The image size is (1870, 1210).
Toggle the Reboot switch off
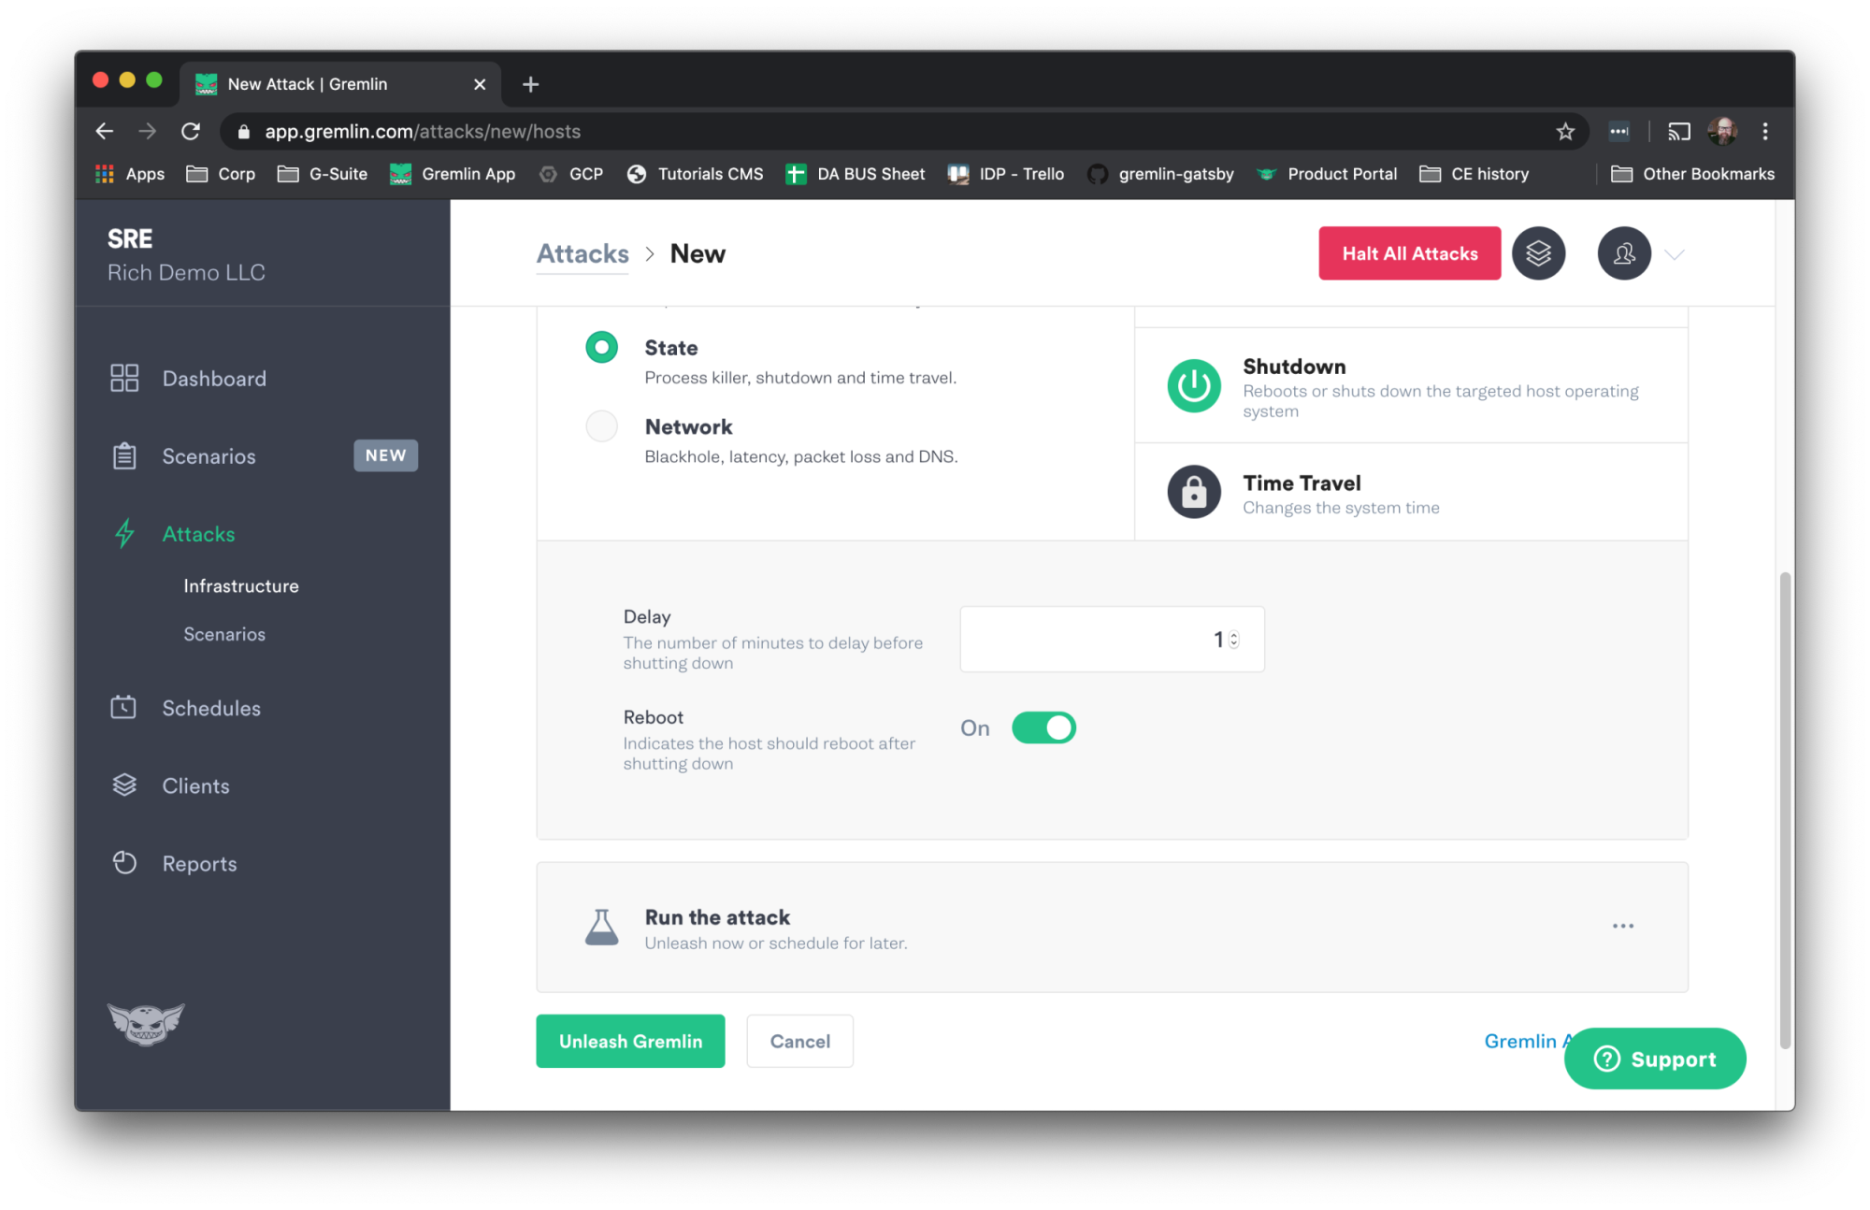[1043, 727]
